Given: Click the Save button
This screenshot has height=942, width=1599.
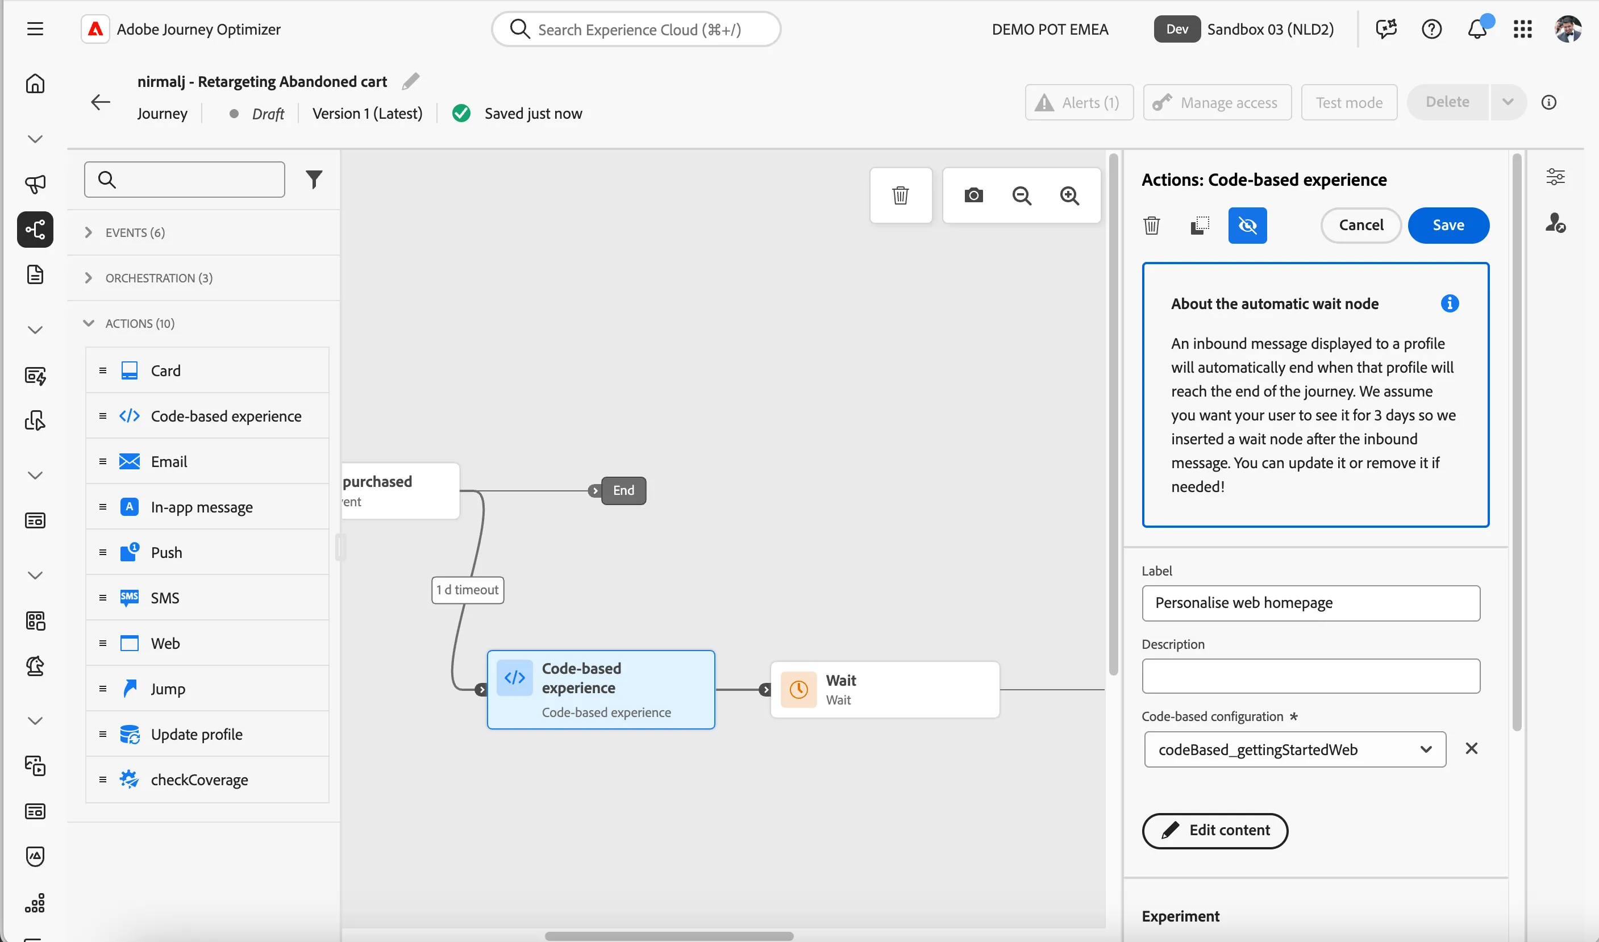Looking at the screenshot, I should click(1448, 226).
